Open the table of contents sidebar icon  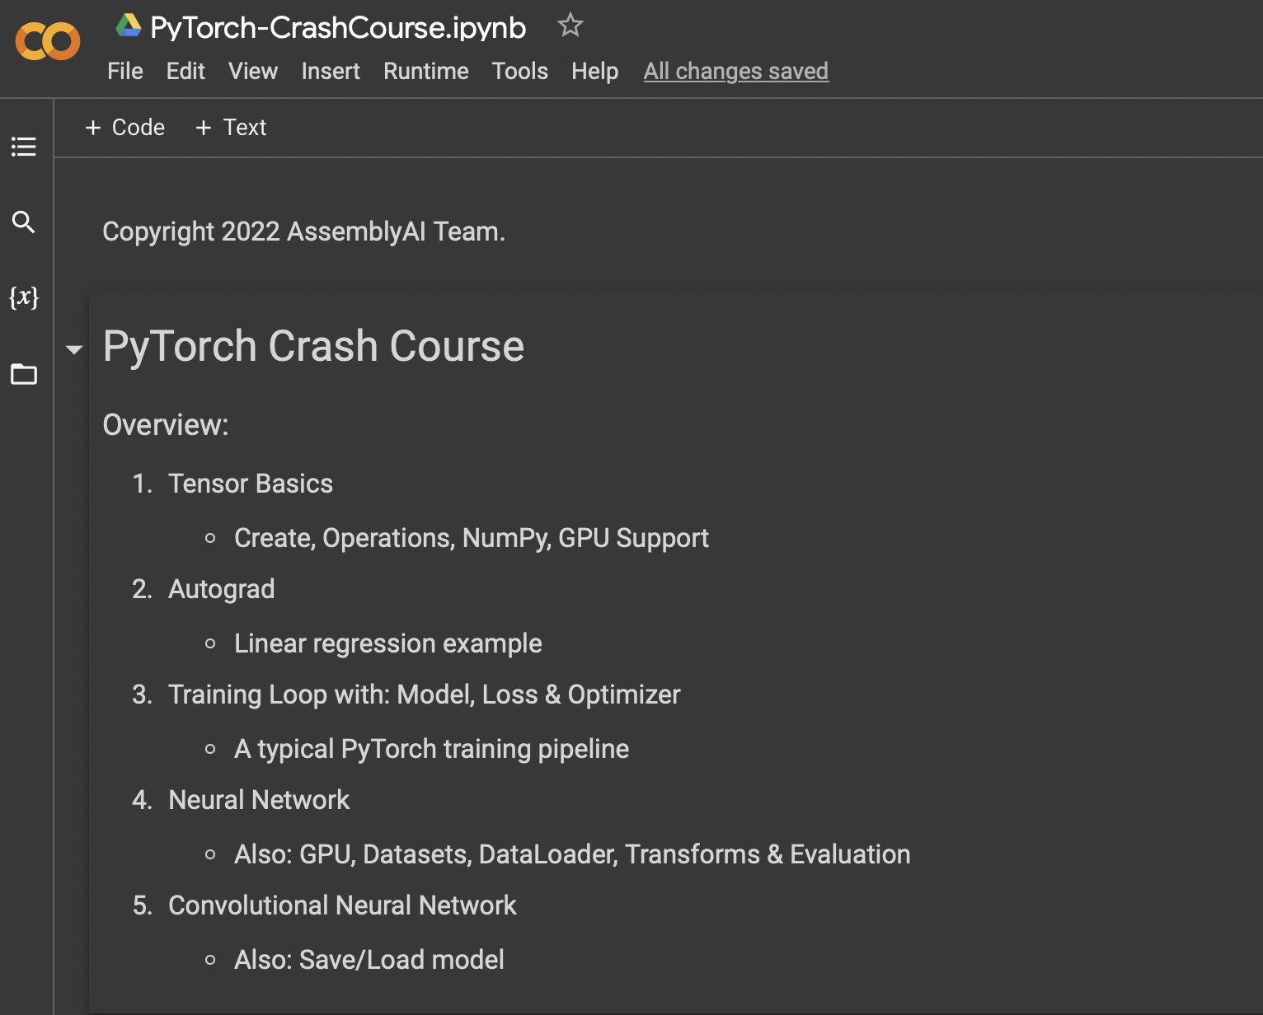[x=24, y=147]
